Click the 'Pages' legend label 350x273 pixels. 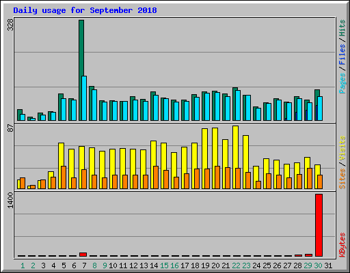click(x=342, y=83)
